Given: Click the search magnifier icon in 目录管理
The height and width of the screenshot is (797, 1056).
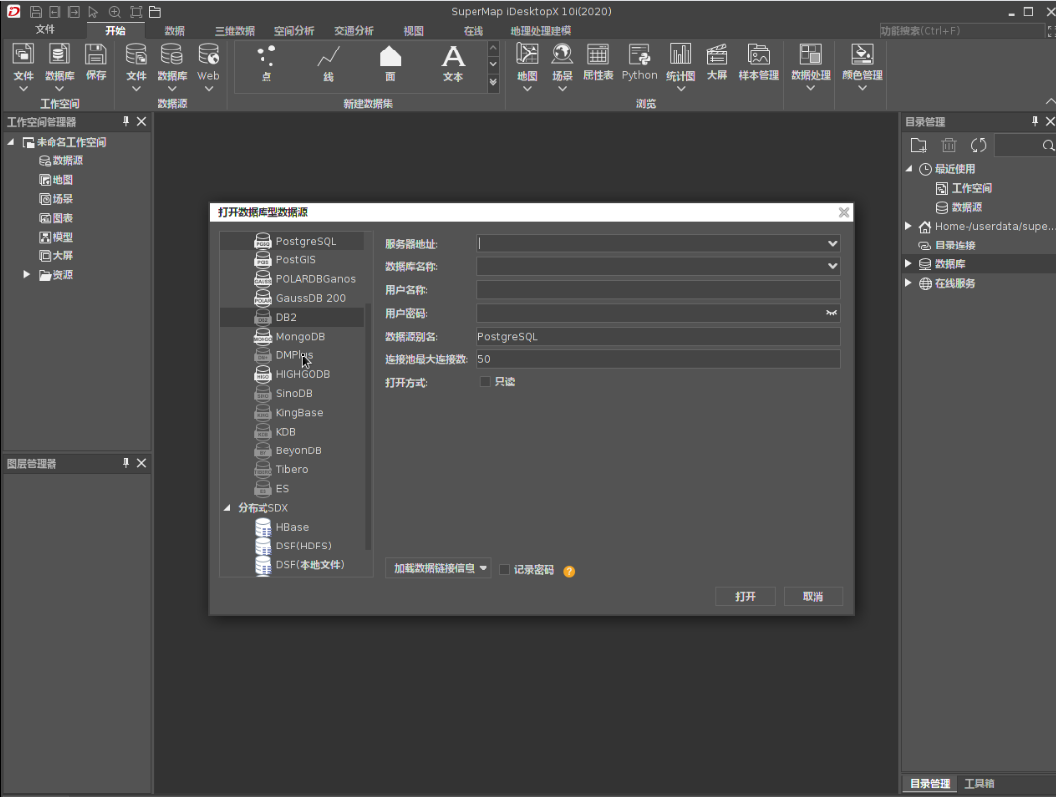Looking at the screenshot, I should pyautogui.click(x=1048, y=145).
